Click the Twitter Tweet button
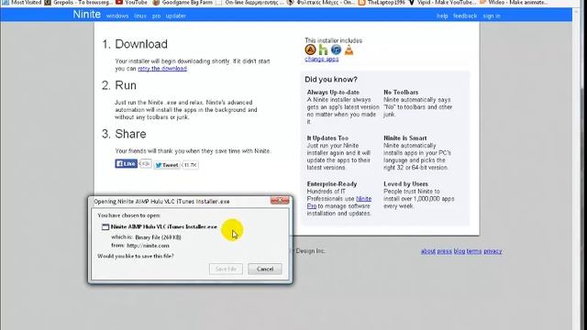Screen dimensions: 587x330 tap(167, 165)
